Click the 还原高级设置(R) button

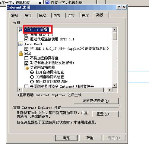[x=96, y=101]
